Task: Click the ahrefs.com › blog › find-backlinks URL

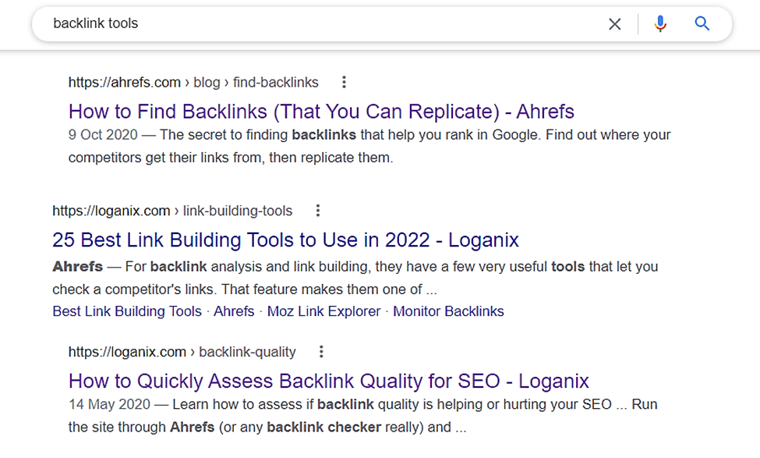Action: (193, 83)
